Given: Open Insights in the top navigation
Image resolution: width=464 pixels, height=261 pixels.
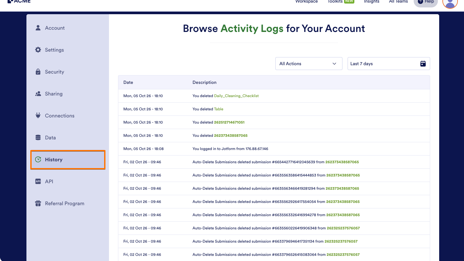Looking at the screenshot, I should (x=371, y=2).
